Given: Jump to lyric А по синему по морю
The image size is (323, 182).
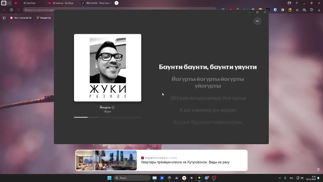Looking at the screenshot, I should tap(208, 110).
